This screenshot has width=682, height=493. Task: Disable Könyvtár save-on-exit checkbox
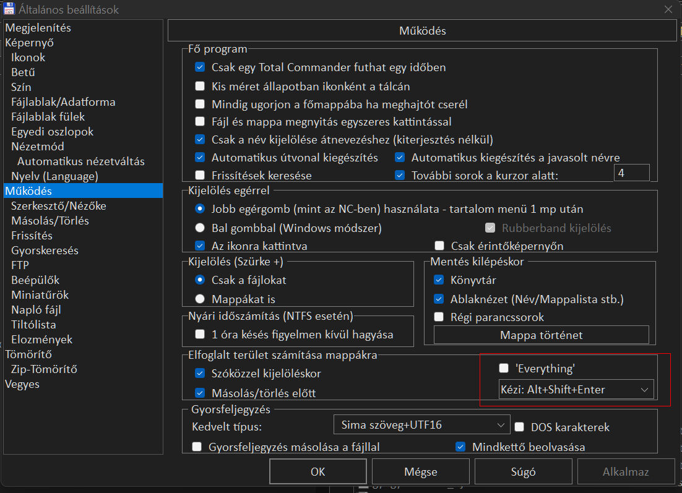439,280
